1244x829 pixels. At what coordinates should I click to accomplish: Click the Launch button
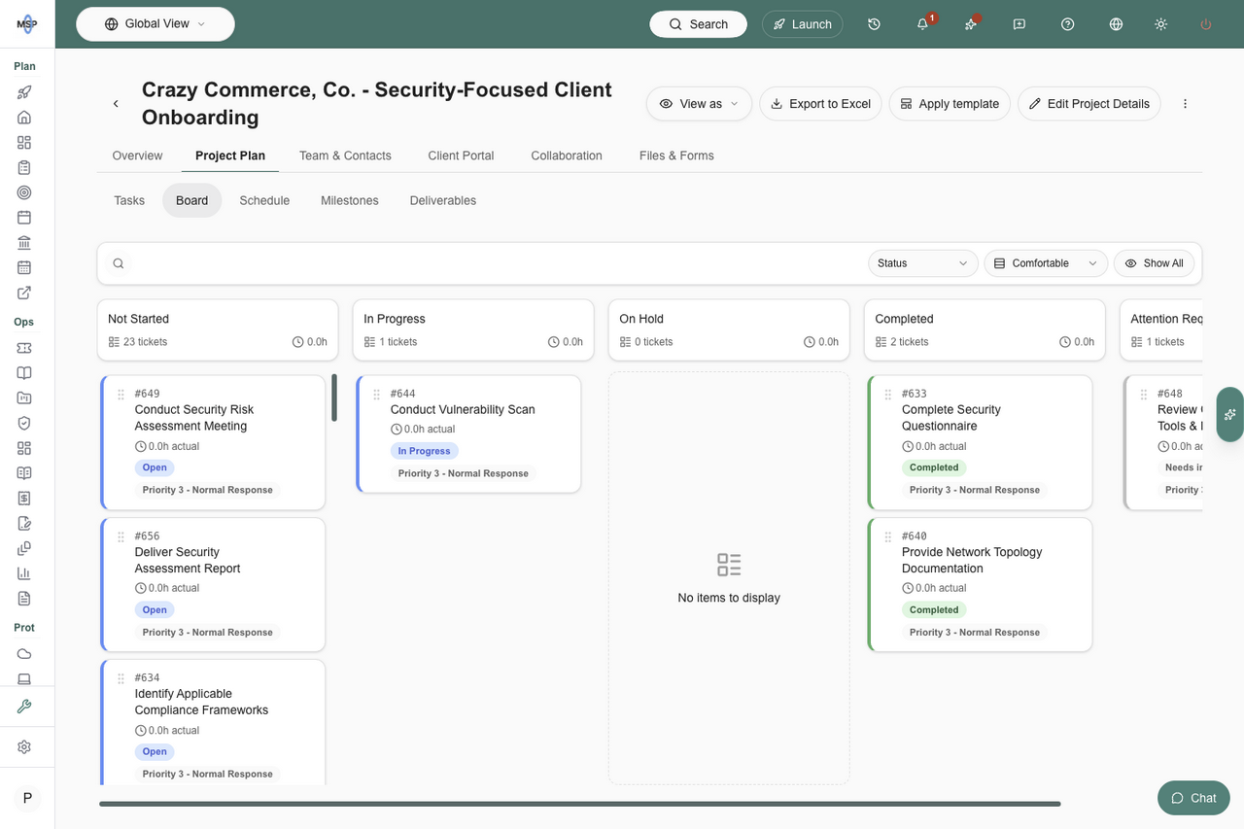click(x=802, y=24)
